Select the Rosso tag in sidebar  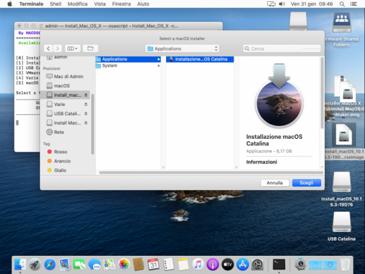click(x=60, y=152)
